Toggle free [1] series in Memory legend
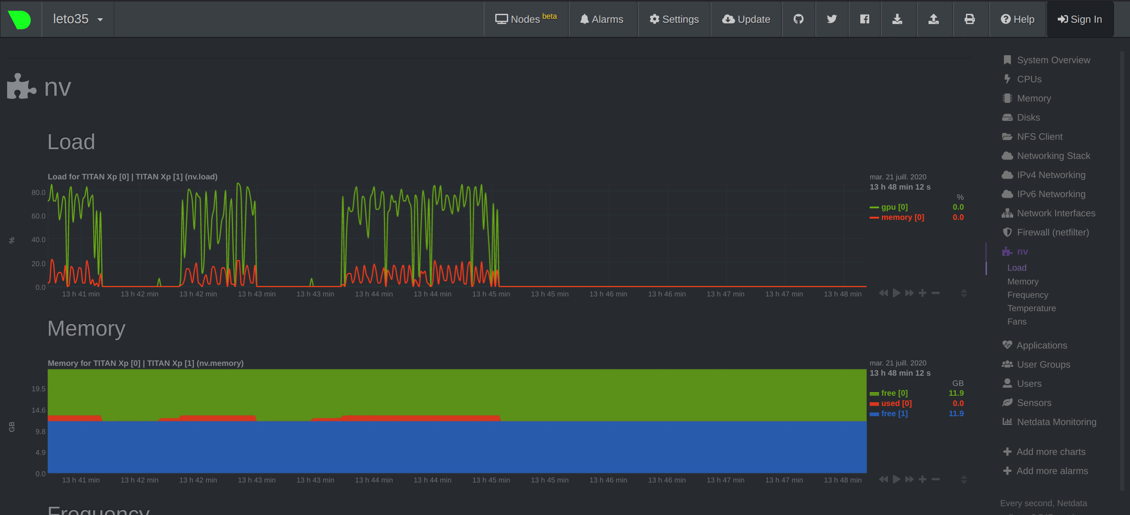 (894, 414)
